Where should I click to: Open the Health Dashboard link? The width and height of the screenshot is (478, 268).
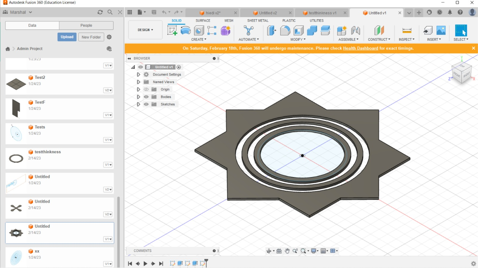[361, 48]
